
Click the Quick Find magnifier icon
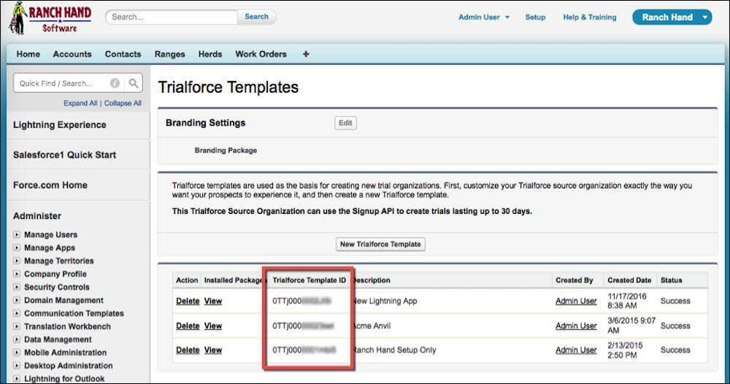pyautogui.click(x=133, y=83)
